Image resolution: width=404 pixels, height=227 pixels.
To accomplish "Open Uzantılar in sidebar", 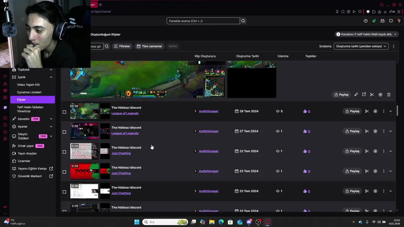I will coord(24,161).
